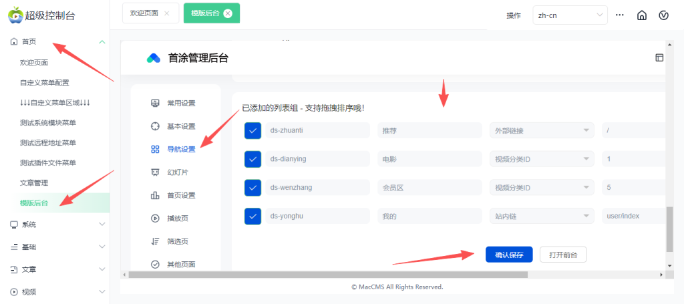The height and width of the screenshot is (304, 684).
Task: Open the 视频分类ID dropdown in 电影 row
Action: [x=542, y=159]
